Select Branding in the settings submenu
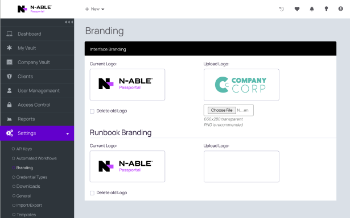Viewport: 350px width, 218px height. [x=24, y=167]
